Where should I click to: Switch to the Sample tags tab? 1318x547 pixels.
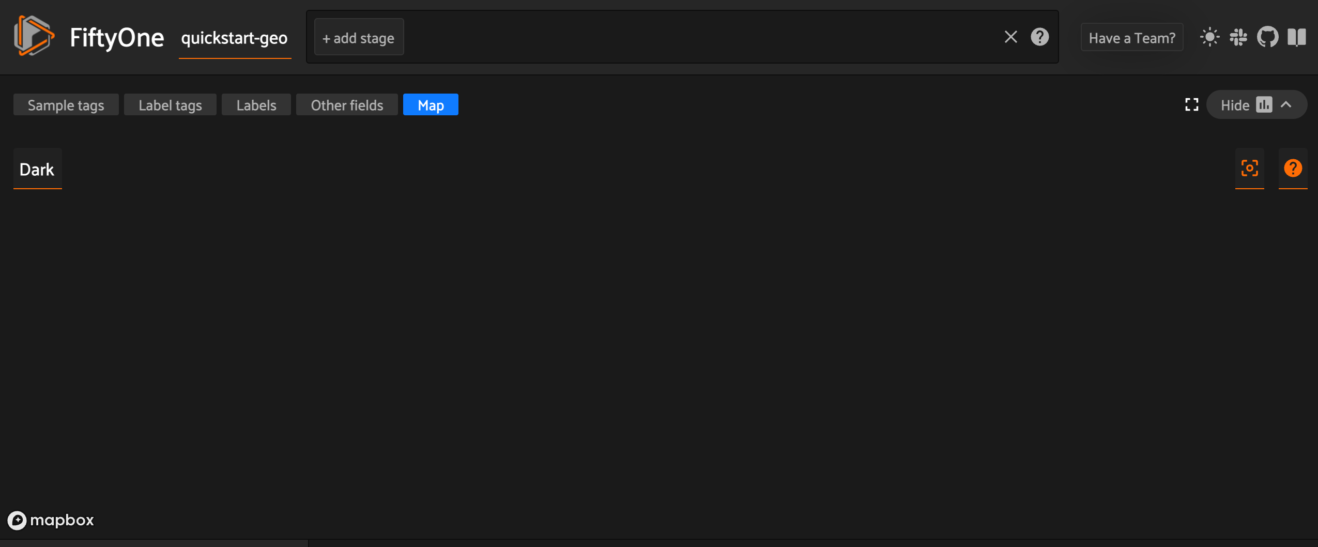coord(66,104)
